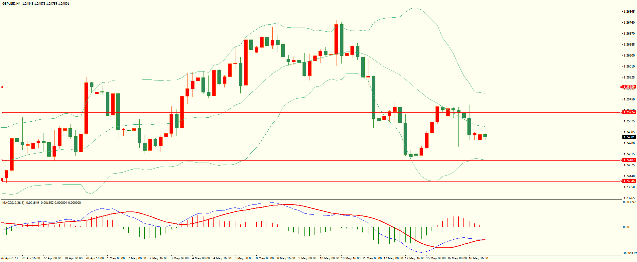Select the 1.25224 horizontal line price tag
Viewport: 637px width, 262px height.
pos(629,112)
